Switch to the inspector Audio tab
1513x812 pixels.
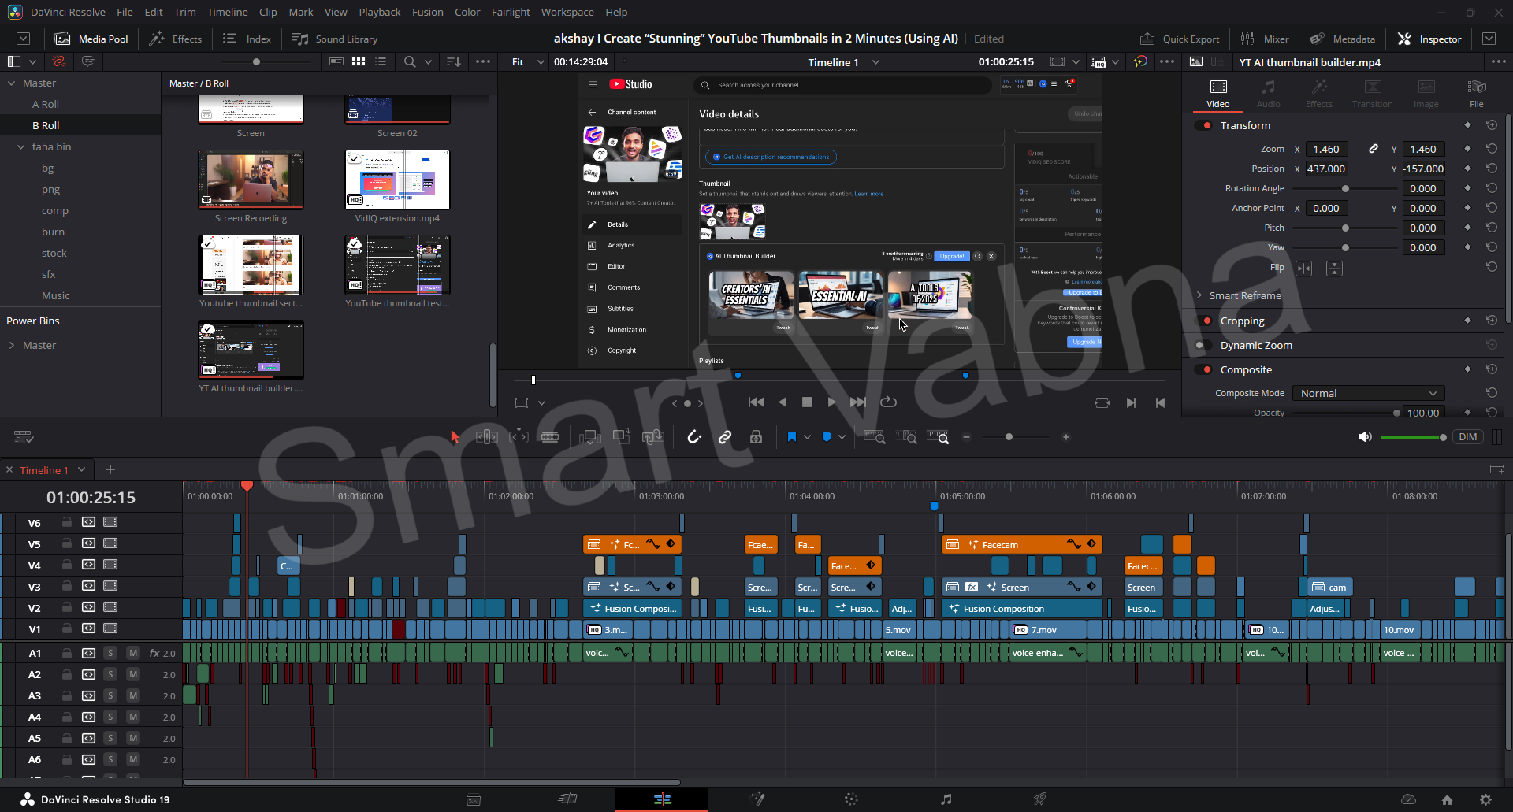tap(1268, 93)
